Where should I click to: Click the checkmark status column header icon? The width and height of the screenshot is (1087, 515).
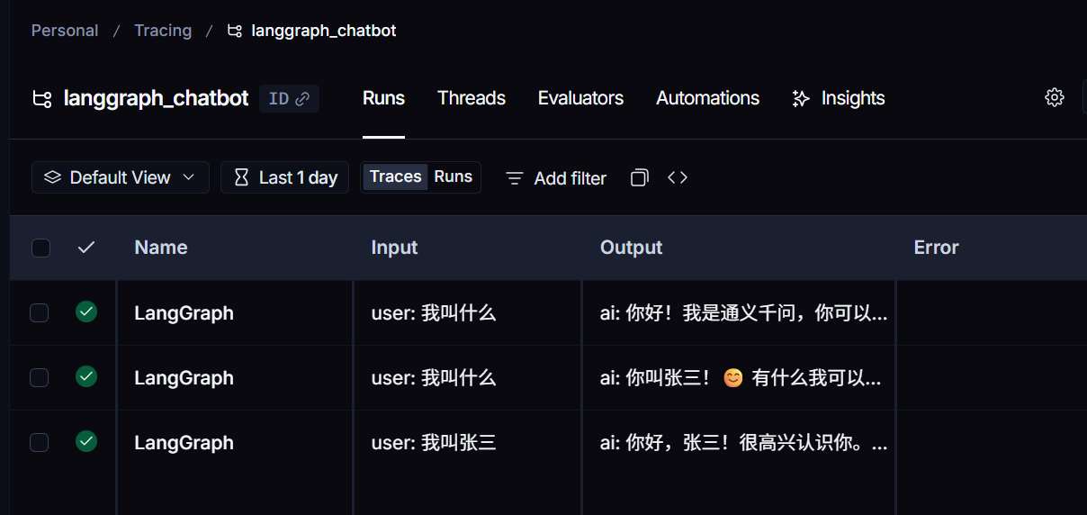pos(86,248)
